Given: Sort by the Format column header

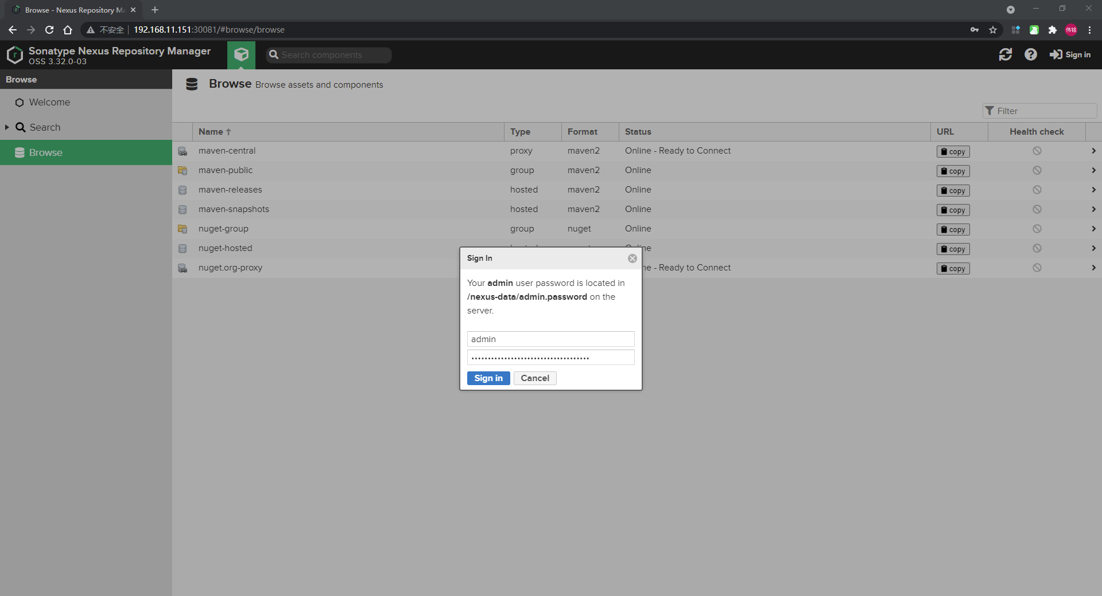Looking at the screenshot, I should [590, 132].
